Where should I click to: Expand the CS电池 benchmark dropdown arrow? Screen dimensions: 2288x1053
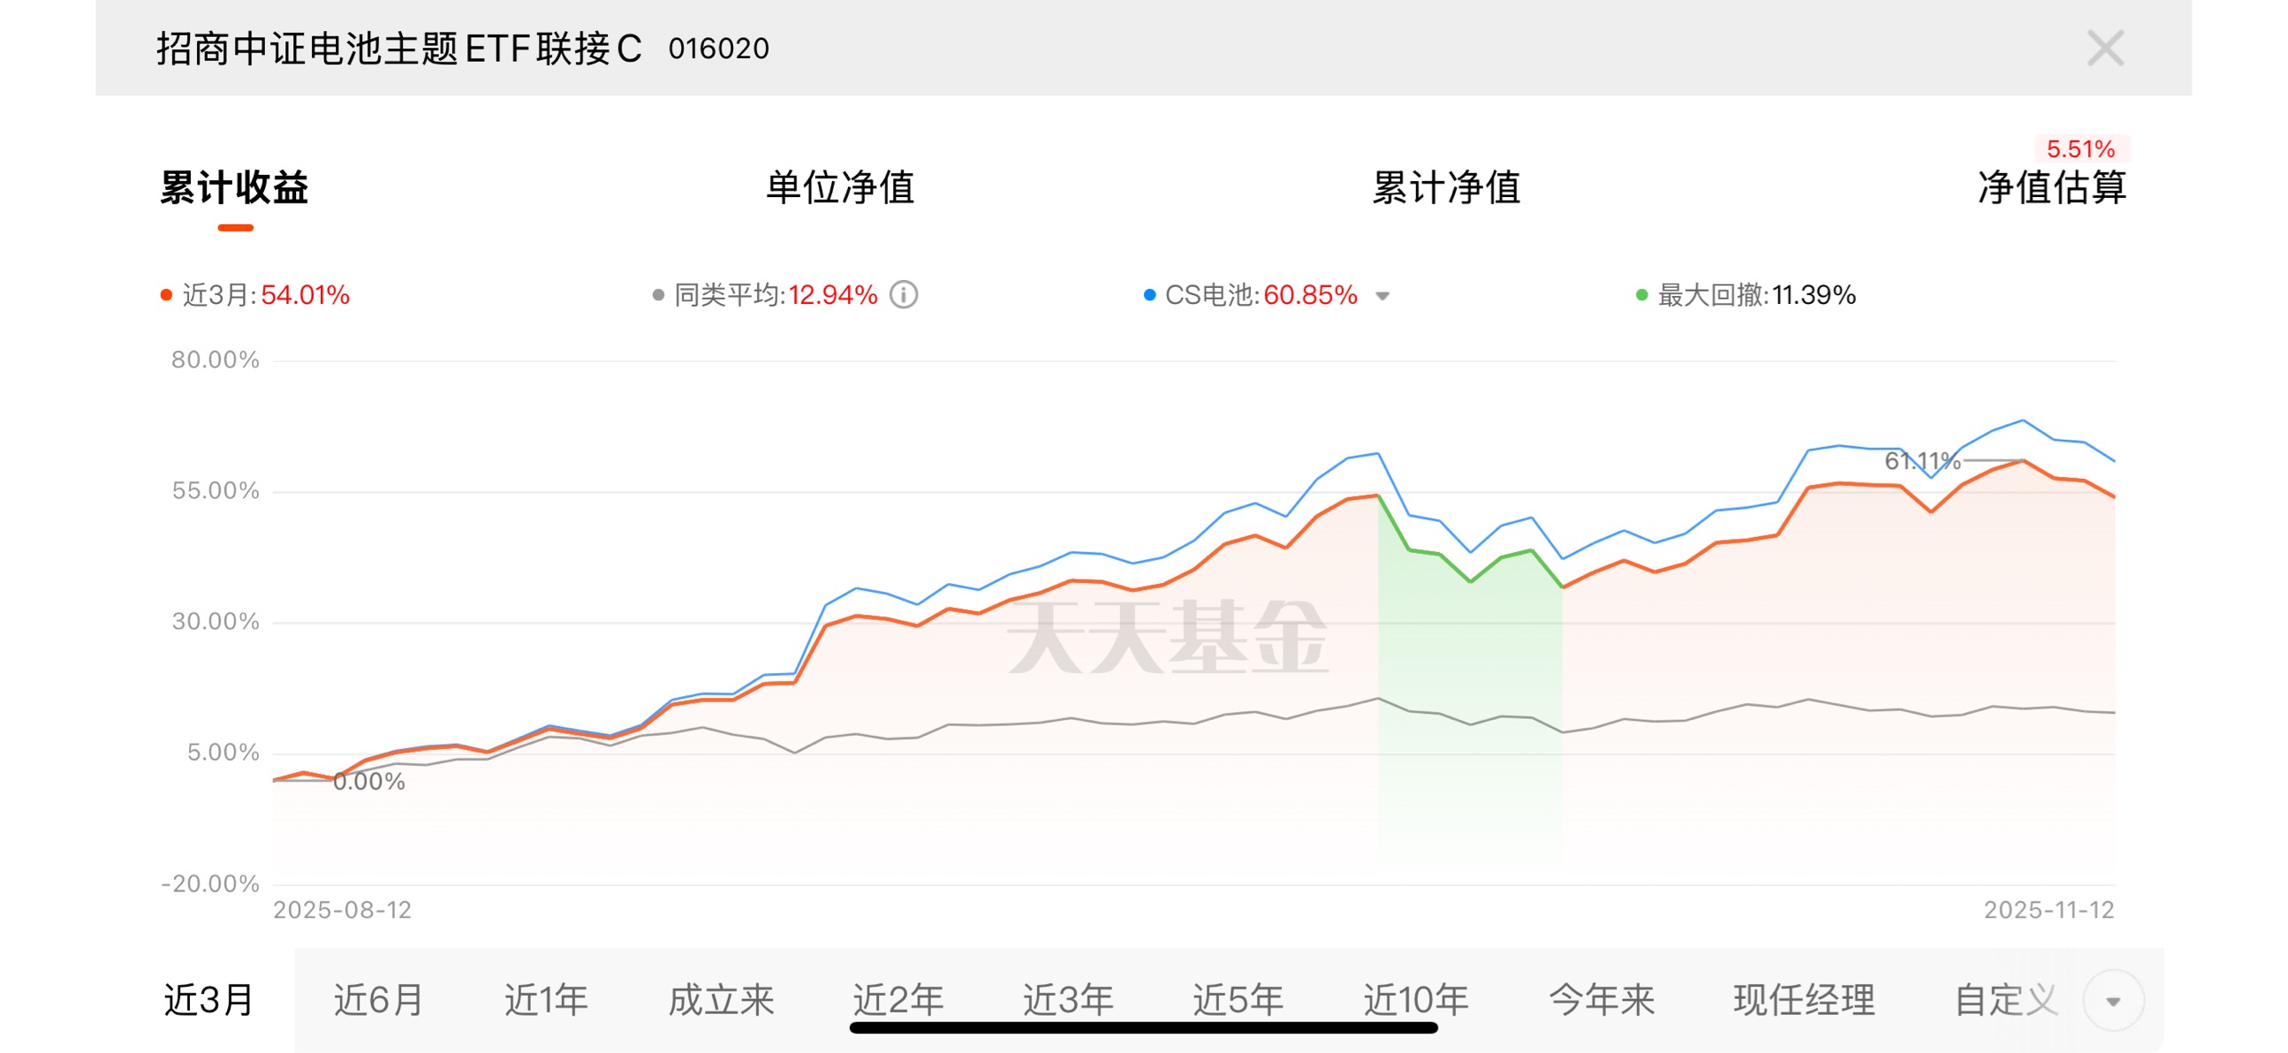click(1382, 296)
